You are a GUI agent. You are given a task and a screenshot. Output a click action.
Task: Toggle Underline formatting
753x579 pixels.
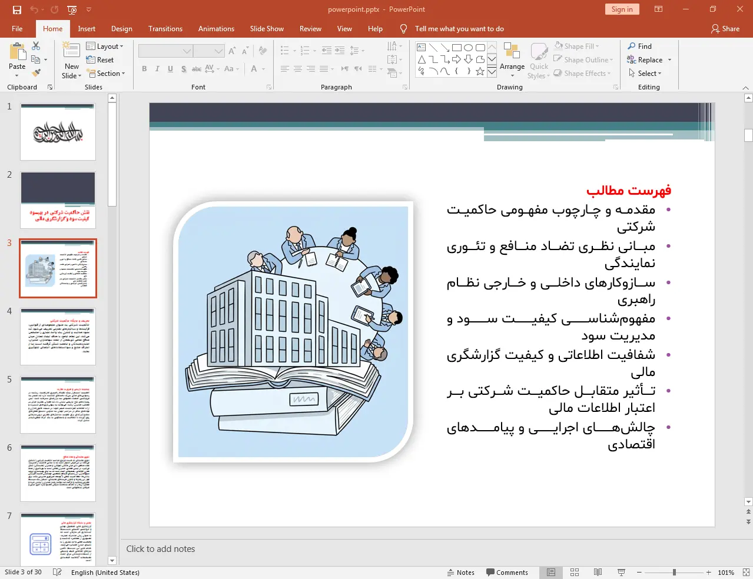point(170,69)
